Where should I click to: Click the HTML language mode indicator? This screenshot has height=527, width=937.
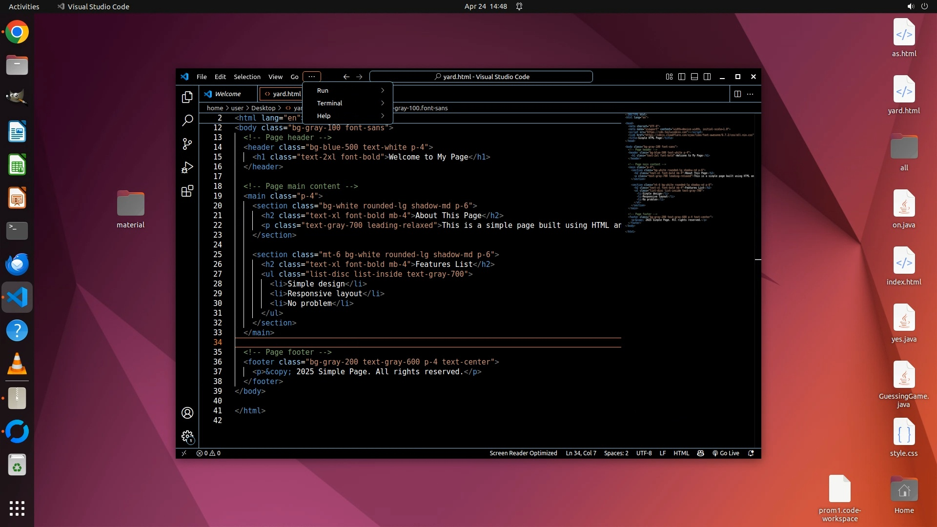pos(681,453)
